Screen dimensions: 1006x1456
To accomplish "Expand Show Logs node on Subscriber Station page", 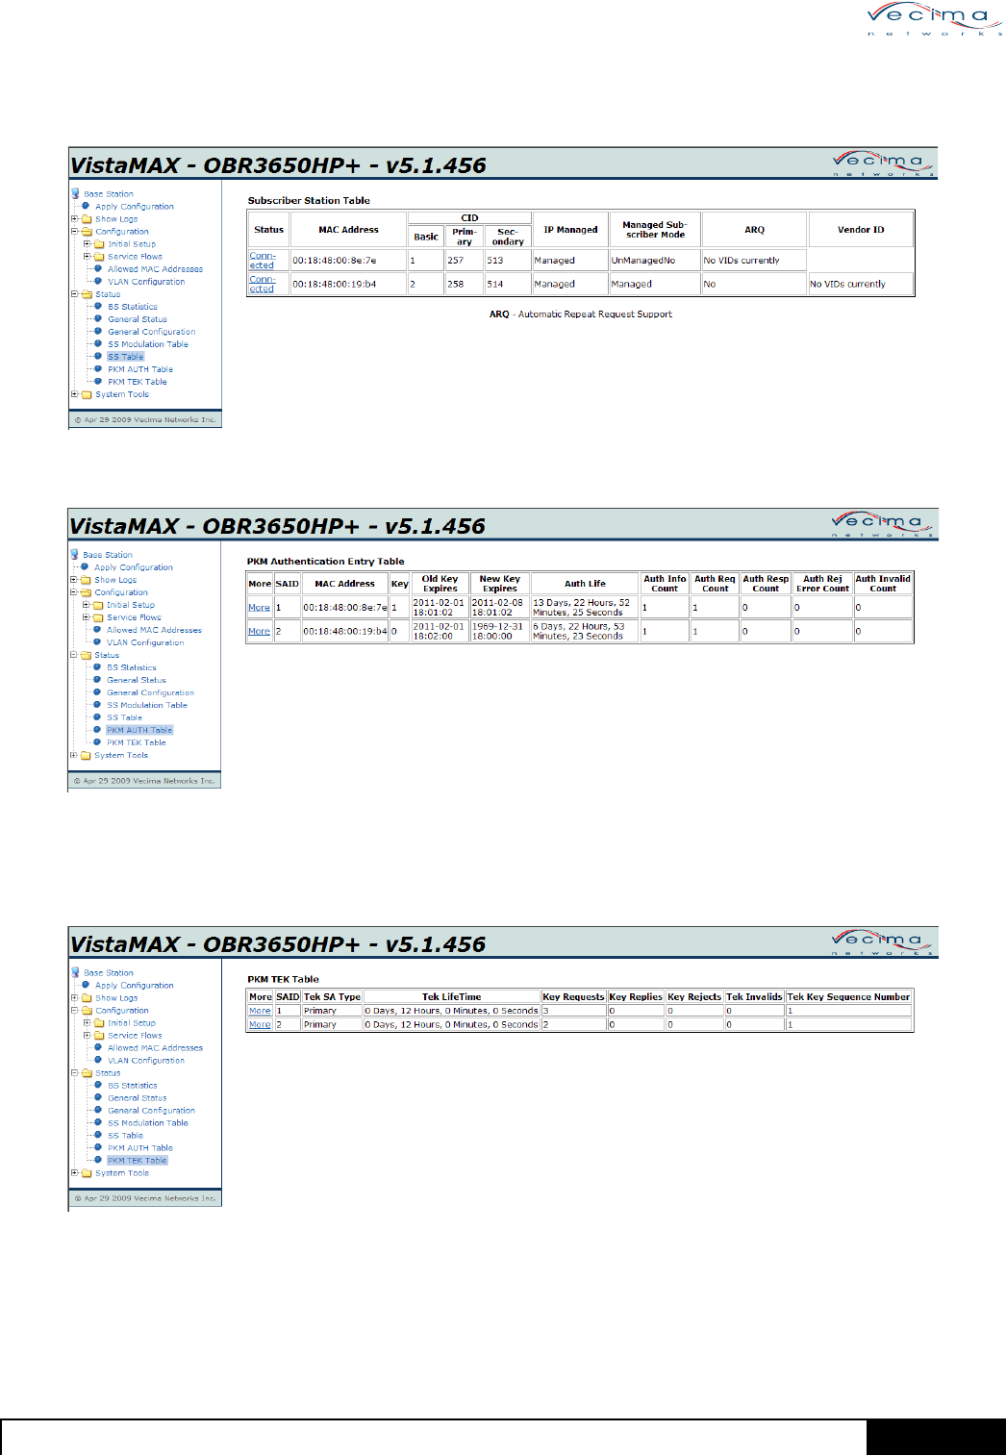I will click(x=75, y=219).
